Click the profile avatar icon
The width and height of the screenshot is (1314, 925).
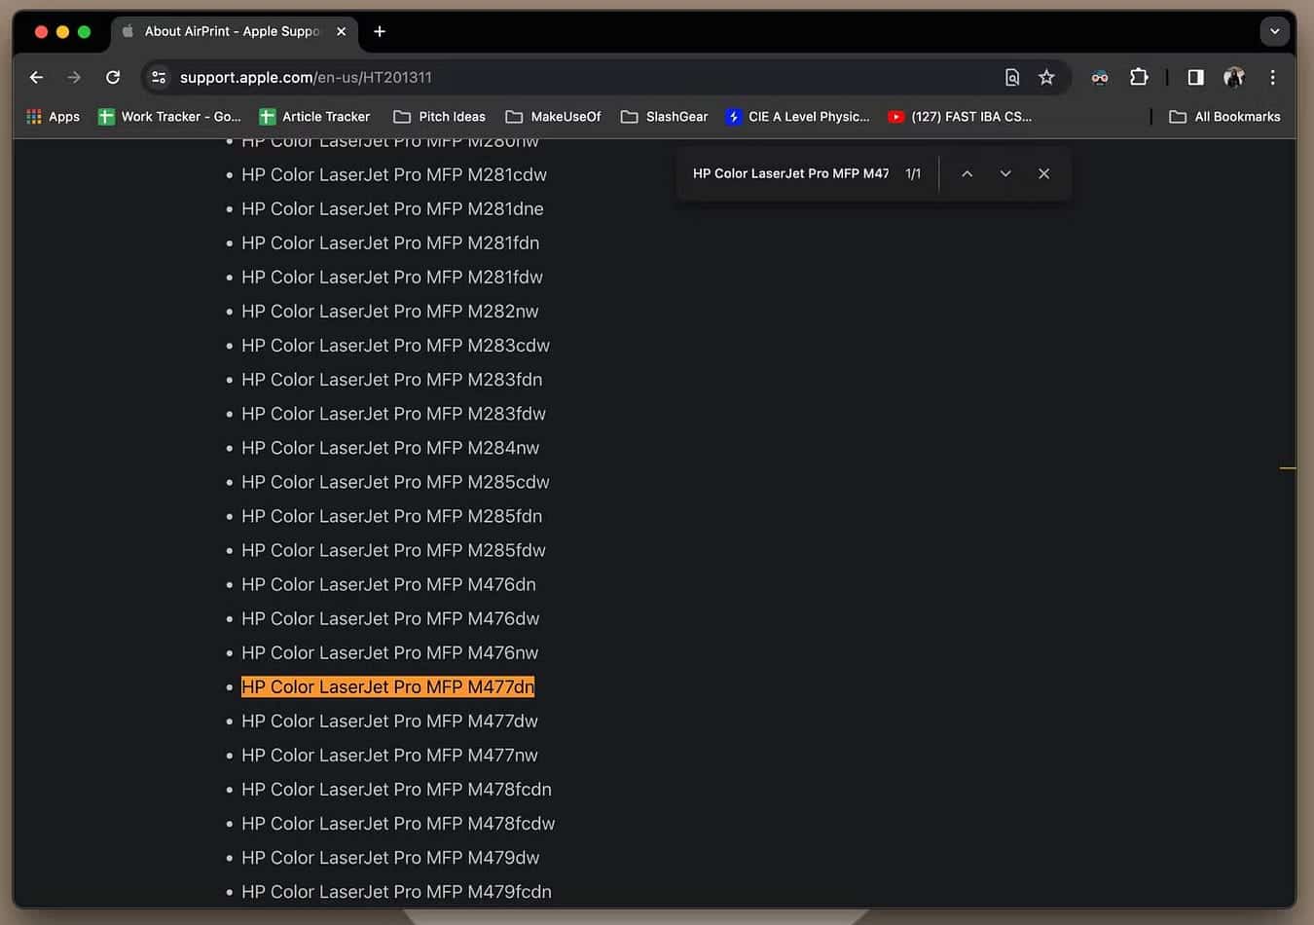[1234, 77]
